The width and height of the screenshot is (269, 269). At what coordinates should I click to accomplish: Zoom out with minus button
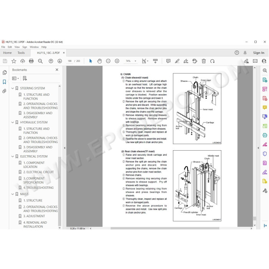pos(108,61)
